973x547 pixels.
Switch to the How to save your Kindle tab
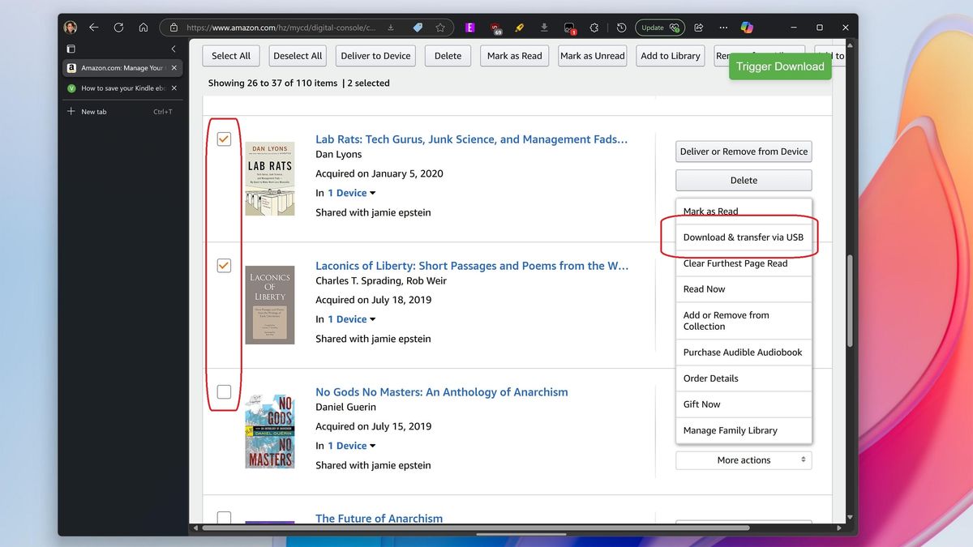(x=122, y=88)
